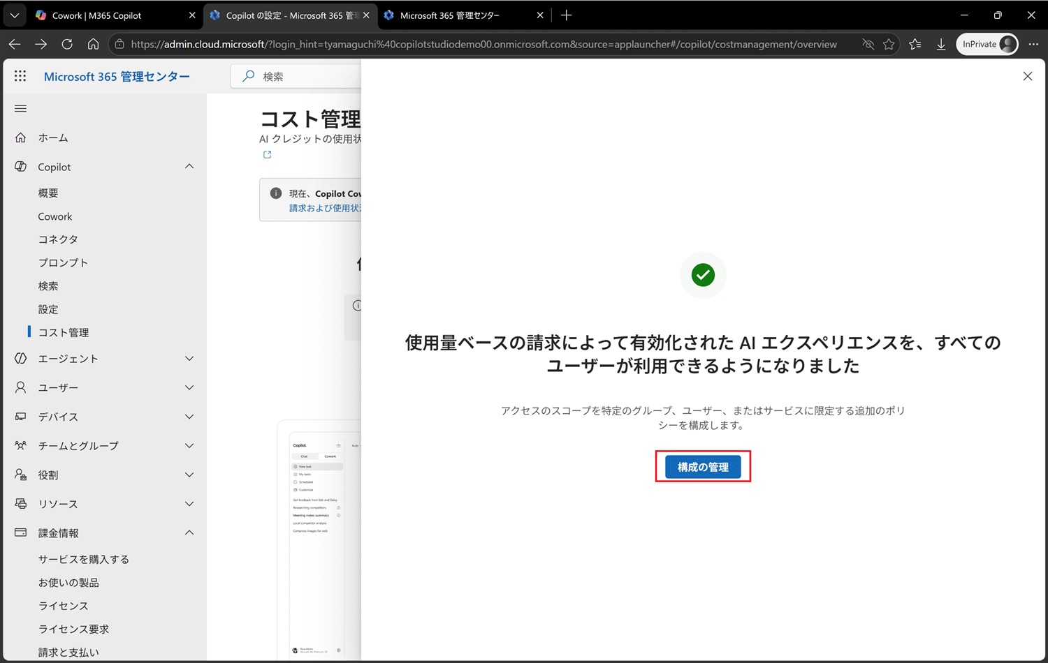The image size is (1048, 663).
Task: Click the browser address bar URL
Action: (x=483, y=44)
